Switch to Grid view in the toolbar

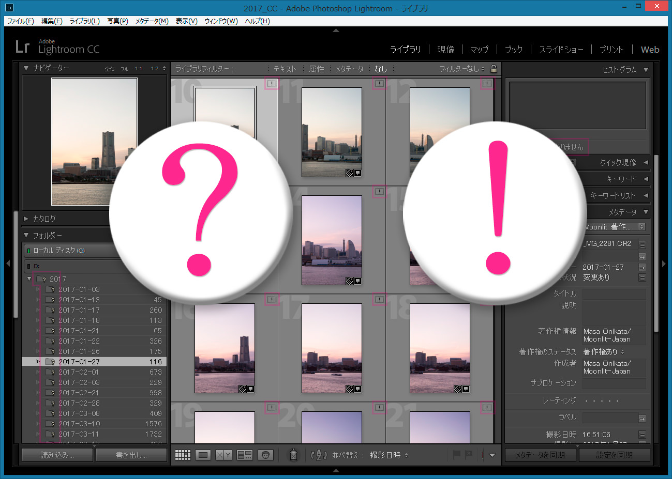click(x=183, y=455)
